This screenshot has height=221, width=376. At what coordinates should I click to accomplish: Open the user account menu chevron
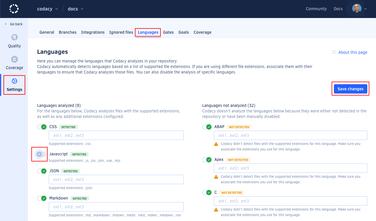pos(366,9)
